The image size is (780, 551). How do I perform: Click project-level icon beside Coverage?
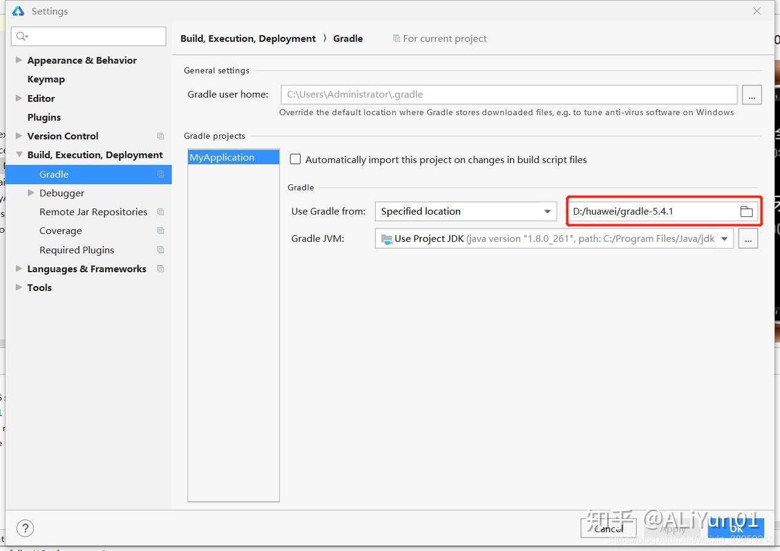[x=160, y=231]
